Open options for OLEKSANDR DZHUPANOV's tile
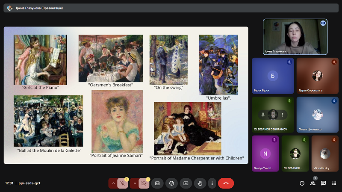This screenshot has width=342, height=192. pyautogui.click(x=283, y=115)
